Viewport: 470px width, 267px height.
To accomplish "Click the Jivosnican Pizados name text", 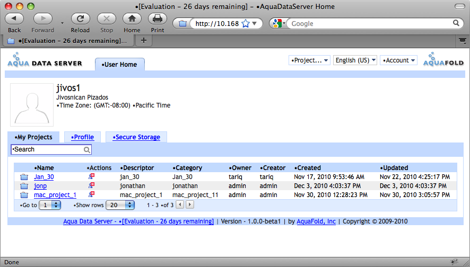I will click(x=82, y=97).
